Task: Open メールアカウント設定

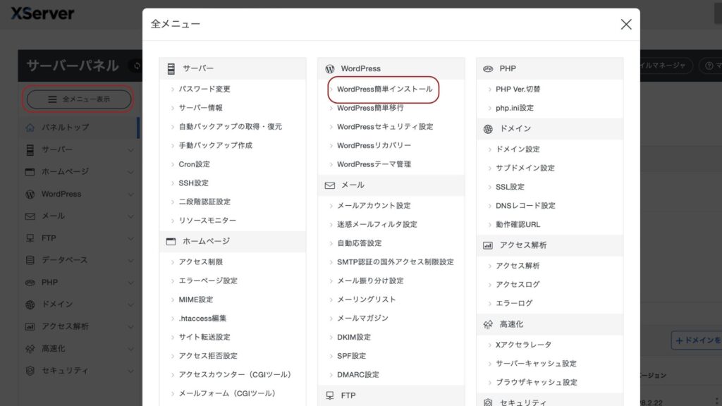Action: [374, 206]
